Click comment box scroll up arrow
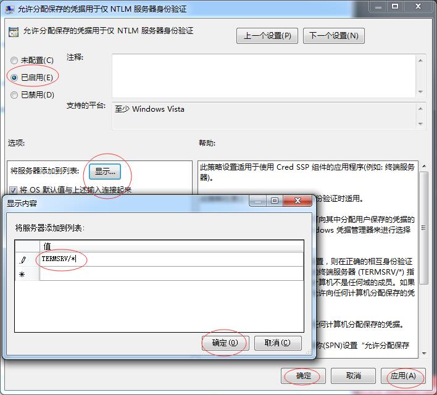The width and height of the screenshot is (437, 395). (420, 60)
